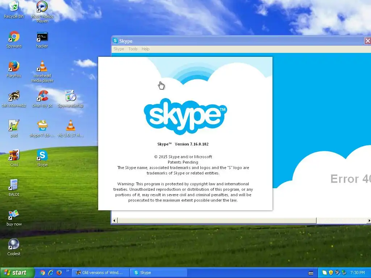The image size is (371, 278).
Task: Click the Version 7.16.0.102 text
Action: pos(191,144)
